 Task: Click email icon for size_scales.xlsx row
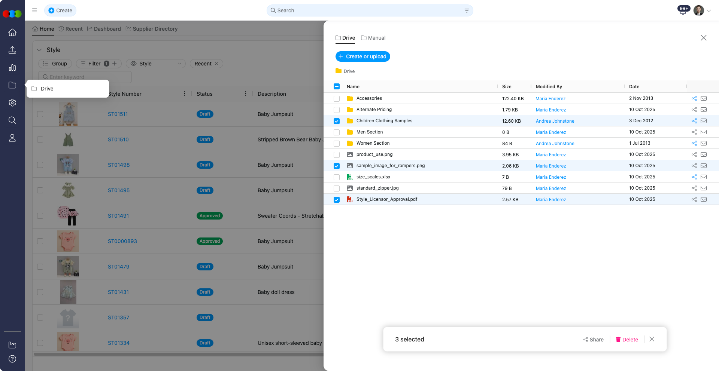click(704, 177)
